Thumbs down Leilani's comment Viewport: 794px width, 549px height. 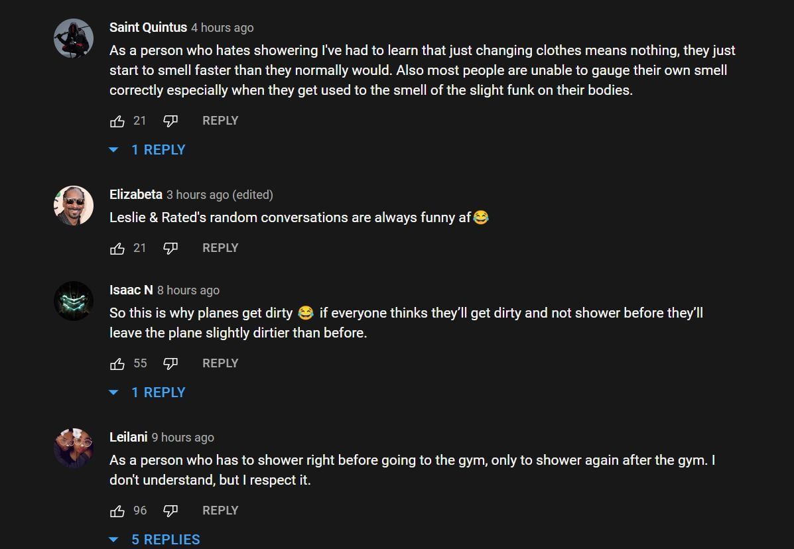(x=170, y=511)
